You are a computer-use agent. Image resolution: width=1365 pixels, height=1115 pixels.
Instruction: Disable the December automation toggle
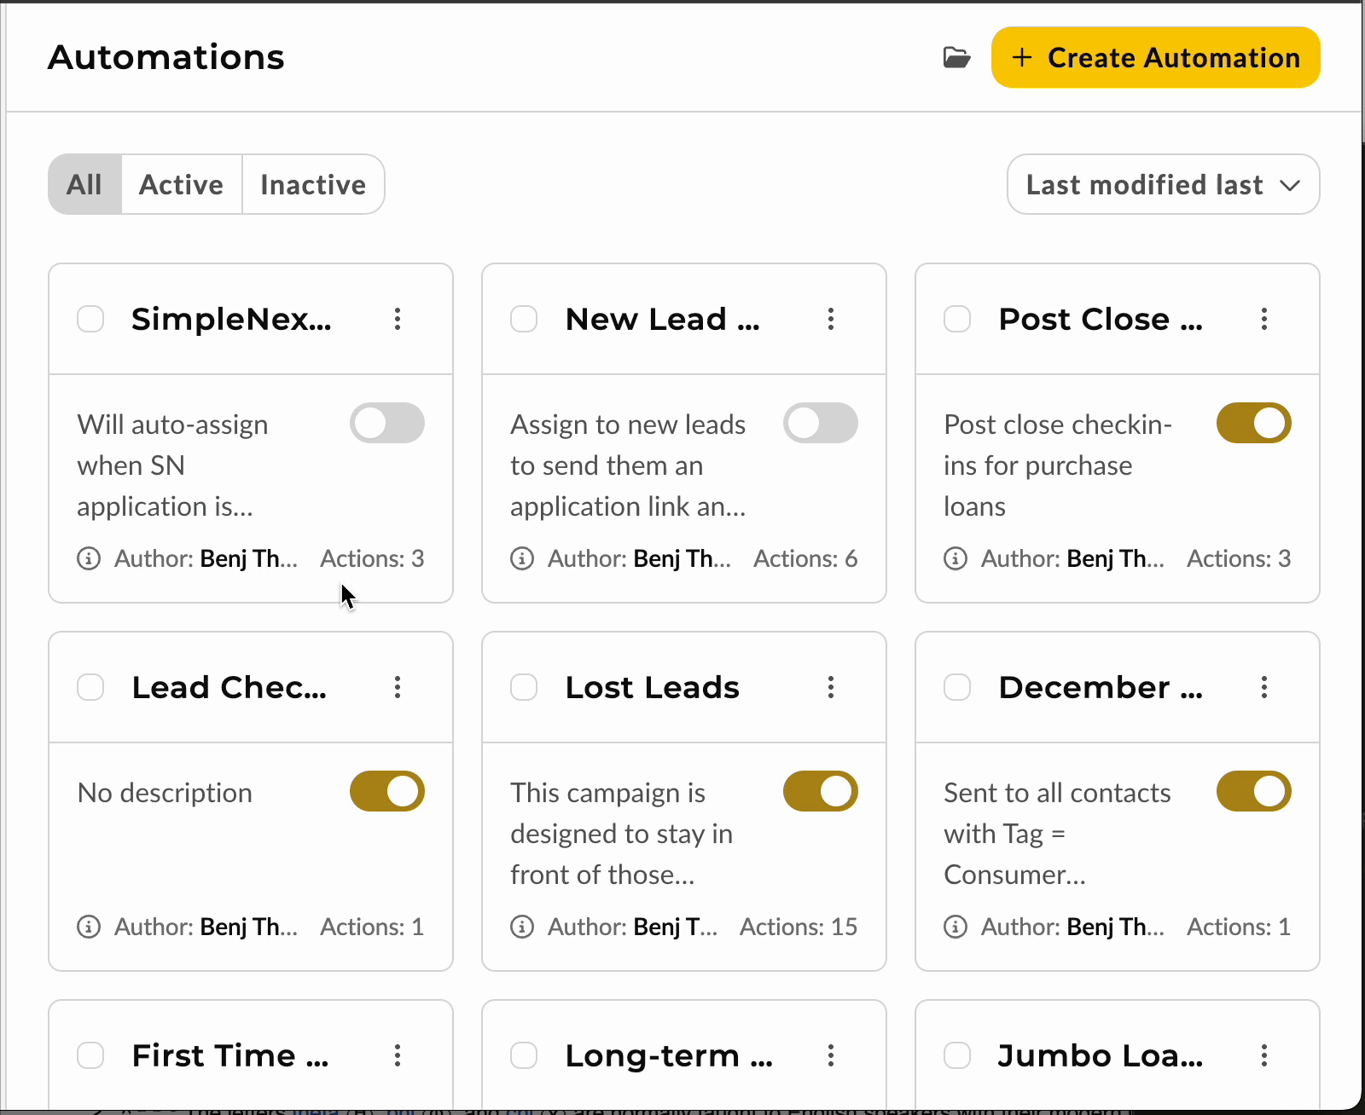coord(1254,791)
